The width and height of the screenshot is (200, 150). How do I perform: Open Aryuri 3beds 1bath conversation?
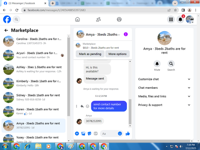(x=34, y=55)
